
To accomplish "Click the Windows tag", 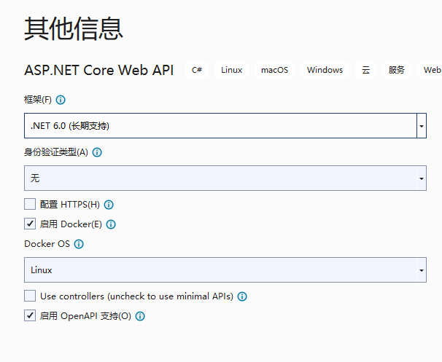I will (x=325, y=70).
